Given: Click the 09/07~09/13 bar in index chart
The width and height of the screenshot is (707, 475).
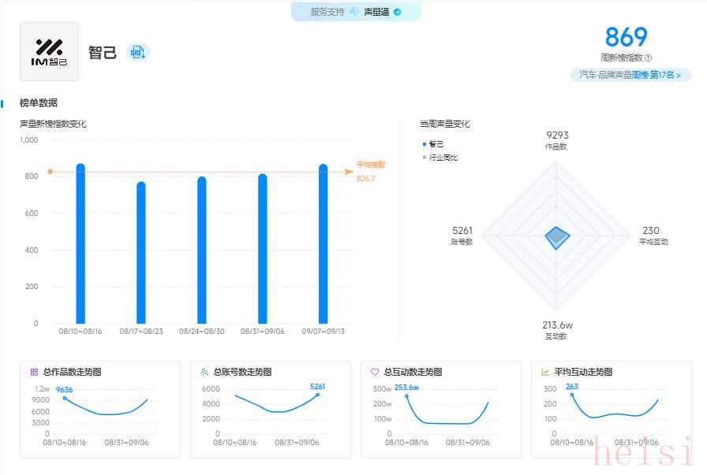Looking at the screenshot, I should coord(323,244).
